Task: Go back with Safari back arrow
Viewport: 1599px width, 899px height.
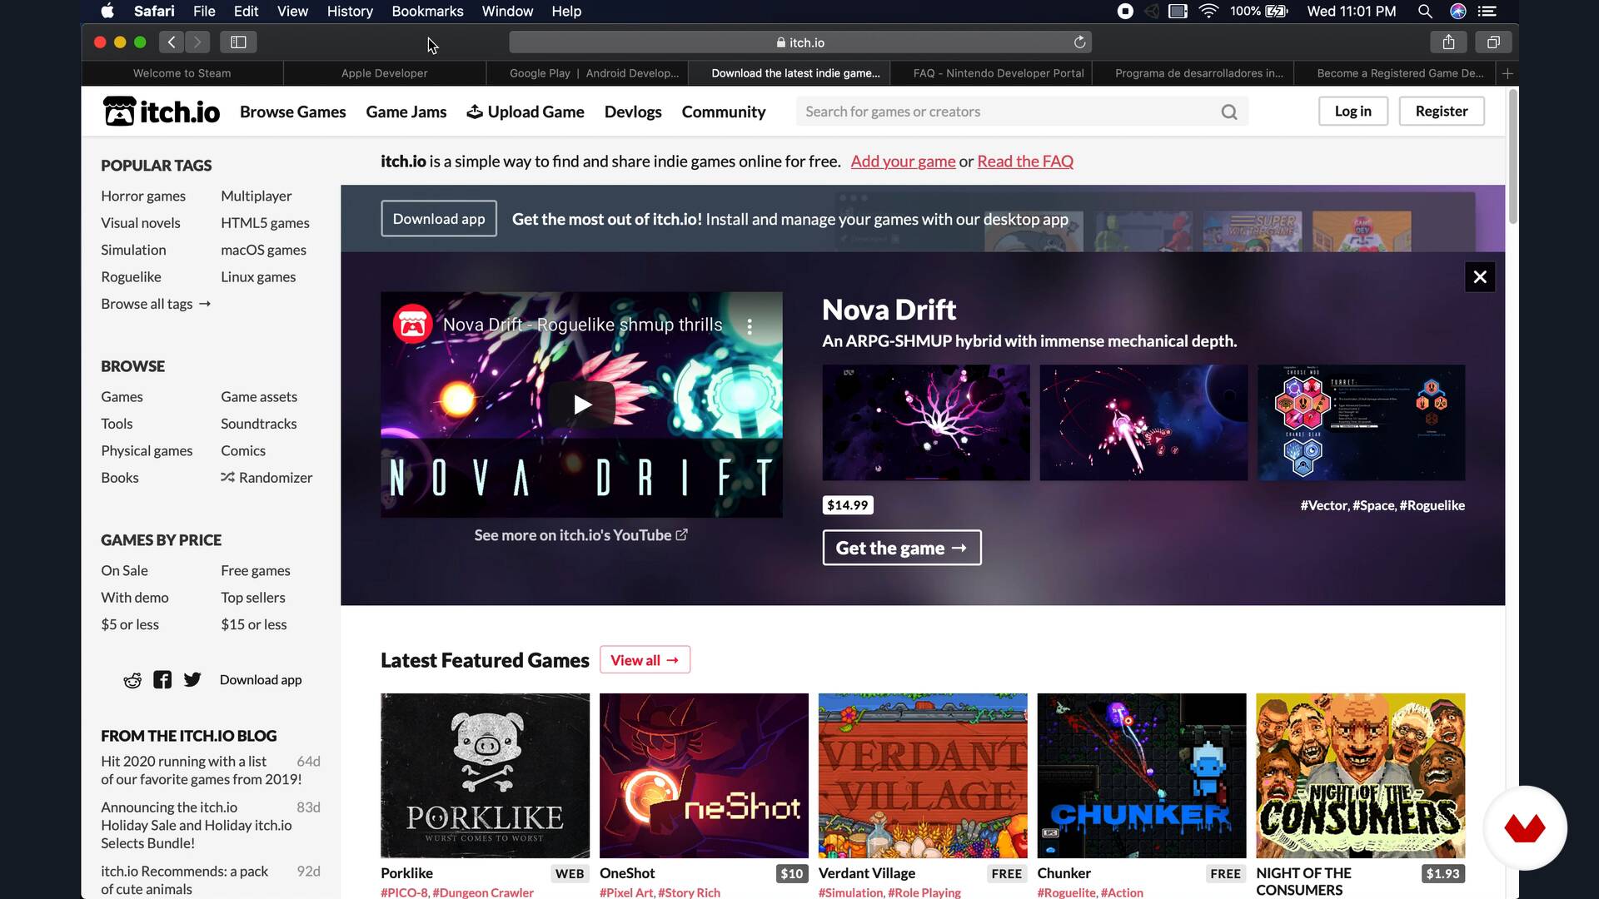Action: 172,42
